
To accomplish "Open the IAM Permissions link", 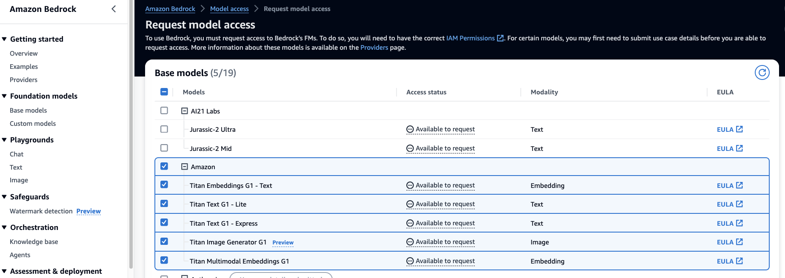I will pyautogui.click(x=471, y=38).
